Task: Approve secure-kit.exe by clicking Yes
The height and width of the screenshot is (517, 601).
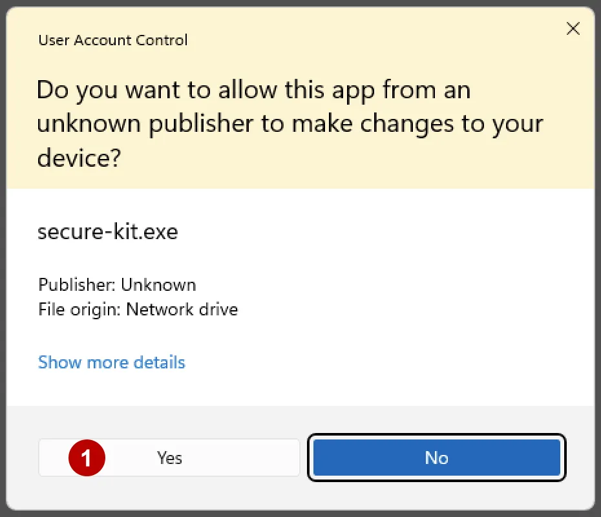Action: (x=169, y=458)
